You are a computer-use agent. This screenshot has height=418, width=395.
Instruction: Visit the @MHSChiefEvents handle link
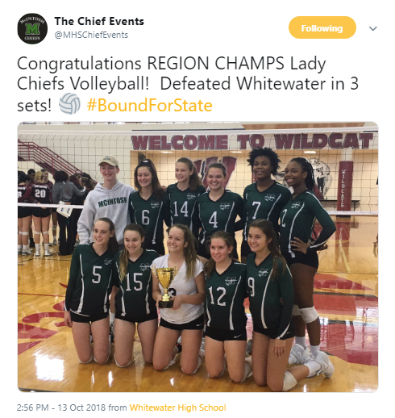coord(91,35)
